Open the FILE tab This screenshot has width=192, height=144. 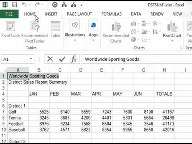coord(9,14)
